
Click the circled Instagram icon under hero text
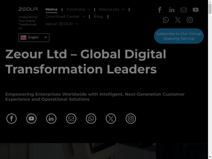click(131, 118)
